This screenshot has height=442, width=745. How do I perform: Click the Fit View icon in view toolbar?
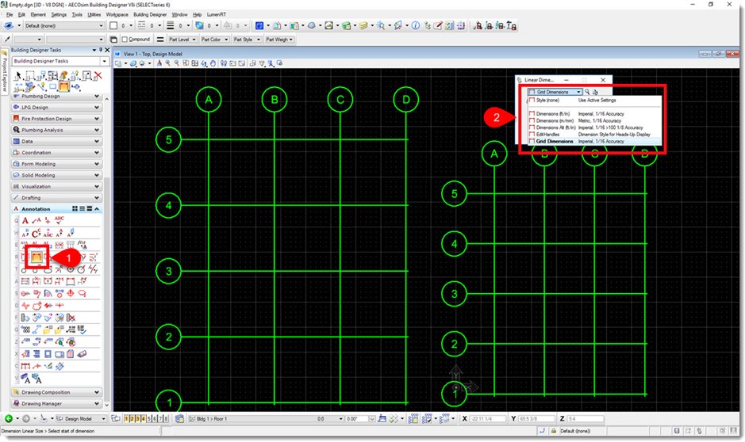click(195, 63)
